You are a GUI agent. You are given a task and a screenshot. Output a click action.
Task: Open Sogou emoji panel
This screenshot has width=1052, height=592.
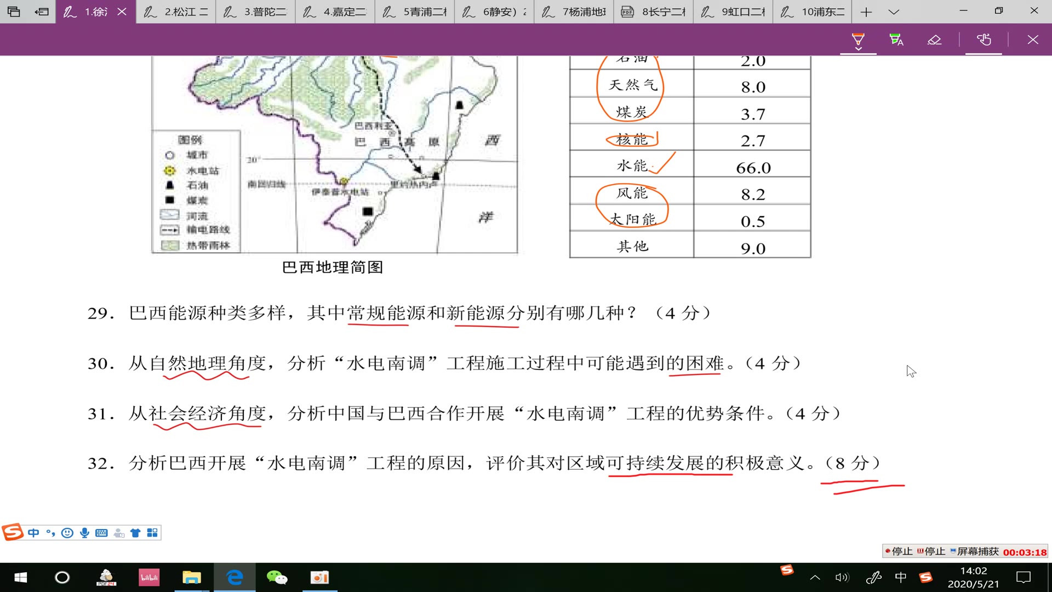tap(67, 533)
